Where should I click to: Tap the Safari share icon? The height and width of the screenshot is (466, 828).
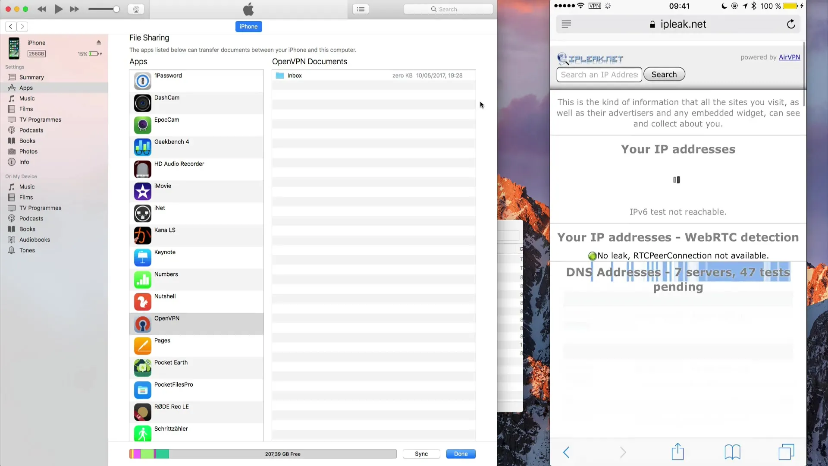pos(677,452)
